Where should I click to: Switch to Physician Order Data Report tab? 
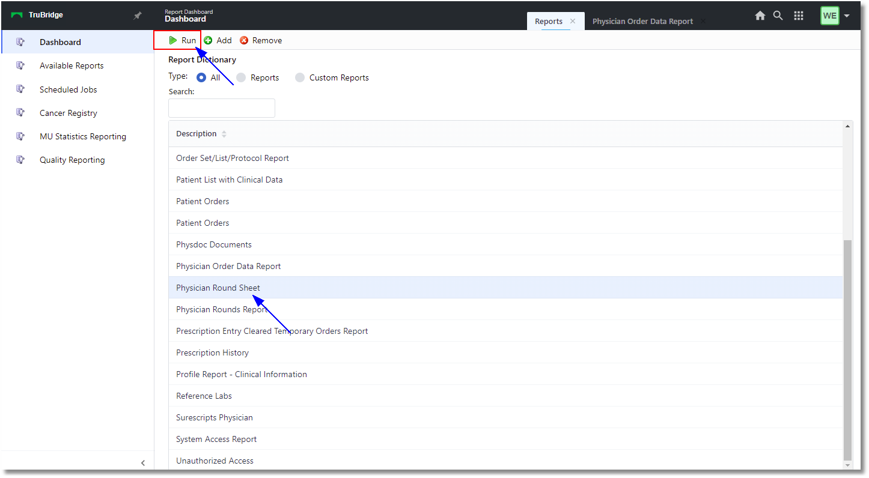point(642,21)
